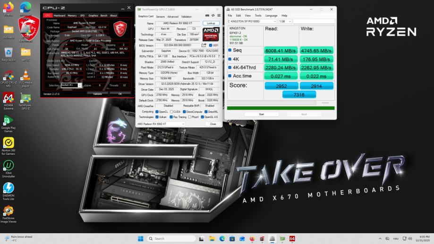Launch VLC media player shortcut

pyautogui.click(x=26, y=78)
